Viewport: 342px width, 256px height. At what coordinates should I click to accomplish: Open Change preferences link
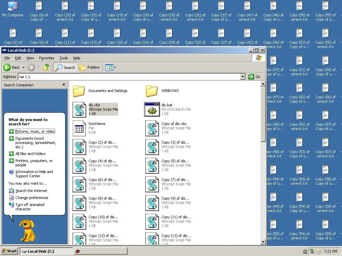(32, 198)
